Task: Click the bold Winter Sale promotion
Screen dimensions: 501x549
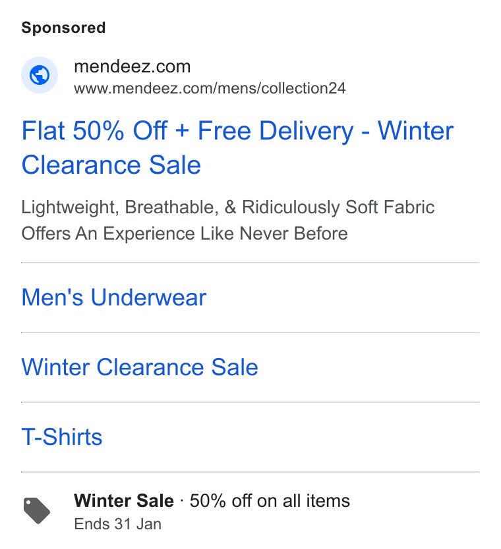Action: [124, 500]
